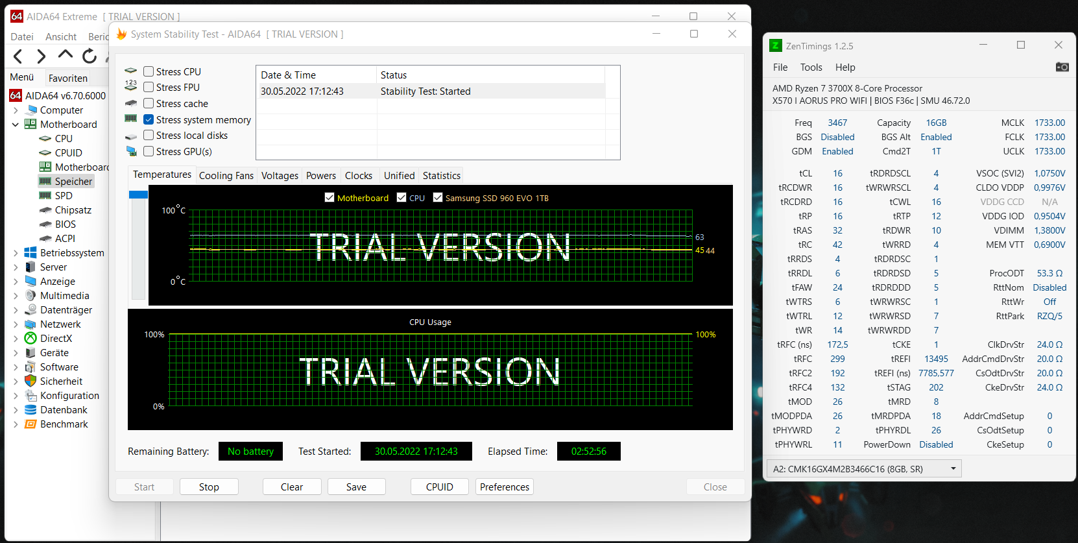Toggle CPU temperature graph checkbox
The image size is (1078, 543).
pyautogui.click(x=401, y=198)
